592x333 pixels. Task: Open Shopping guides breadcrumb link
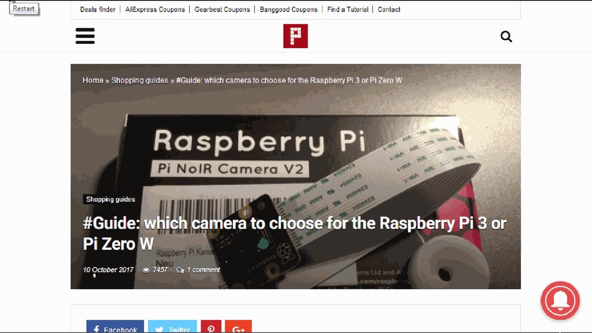coord(139,80)
